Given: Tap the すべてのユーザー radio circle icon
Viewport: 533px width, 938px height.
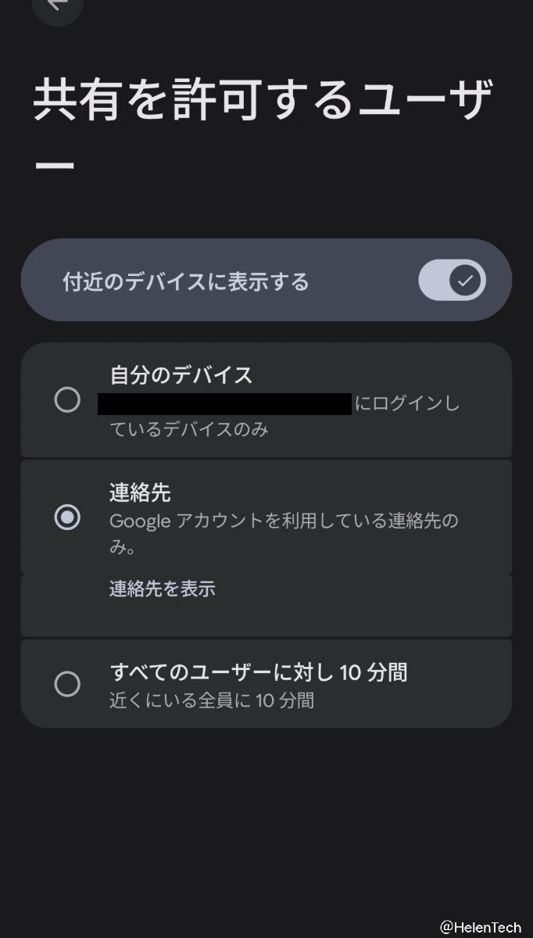Looking at the screenshot, I should click(68, 683).
